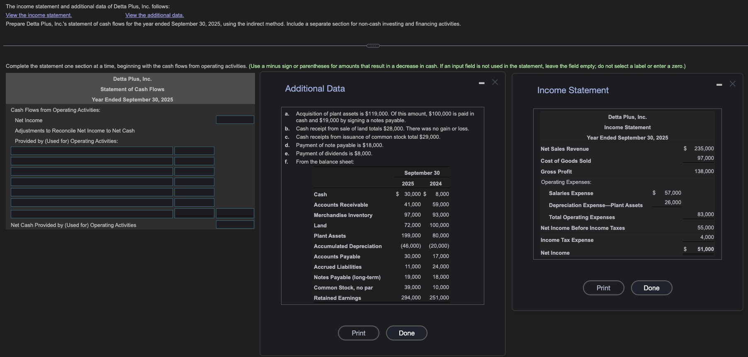Screen dimensions: 748x357
Task: Click the sixth adjustment amount field
Action: click(x=194, y=203)
